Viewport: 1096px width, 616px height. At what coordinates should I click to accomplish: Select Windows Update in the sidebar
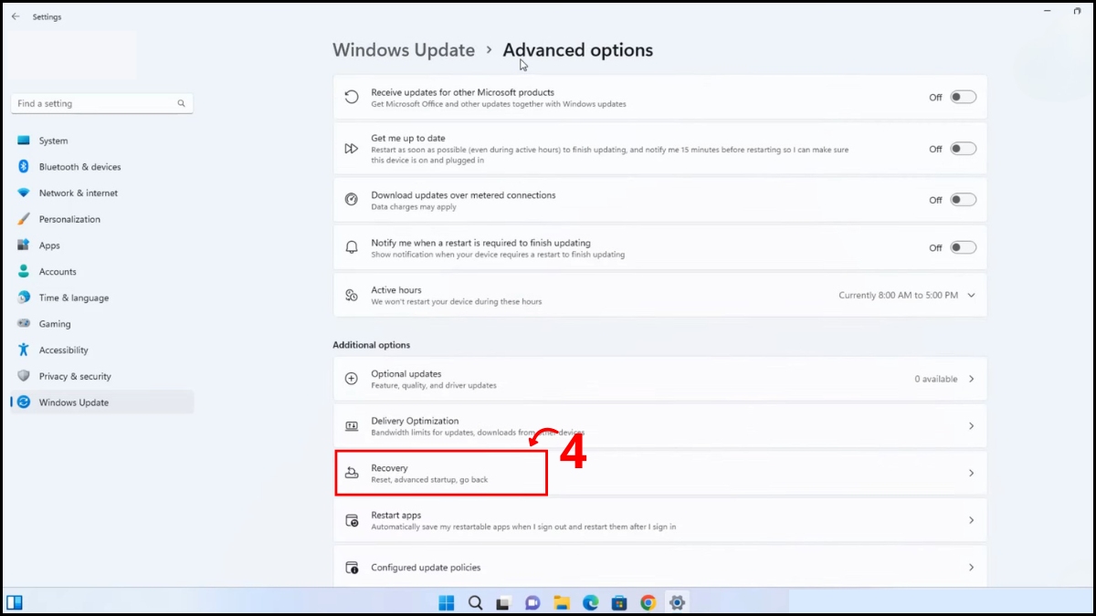(102, 402)
